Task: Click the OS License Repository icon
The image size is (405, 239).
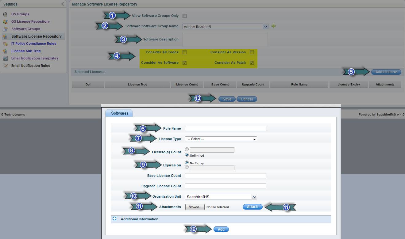Action: (x=5, y=21)
